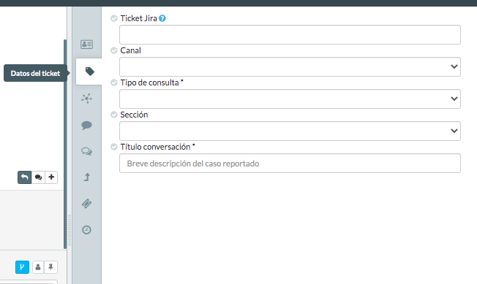Viewport: 477px width, 284px height.
Task: Toggle the check circle next to Sección
Action: [x=114, y=115]
